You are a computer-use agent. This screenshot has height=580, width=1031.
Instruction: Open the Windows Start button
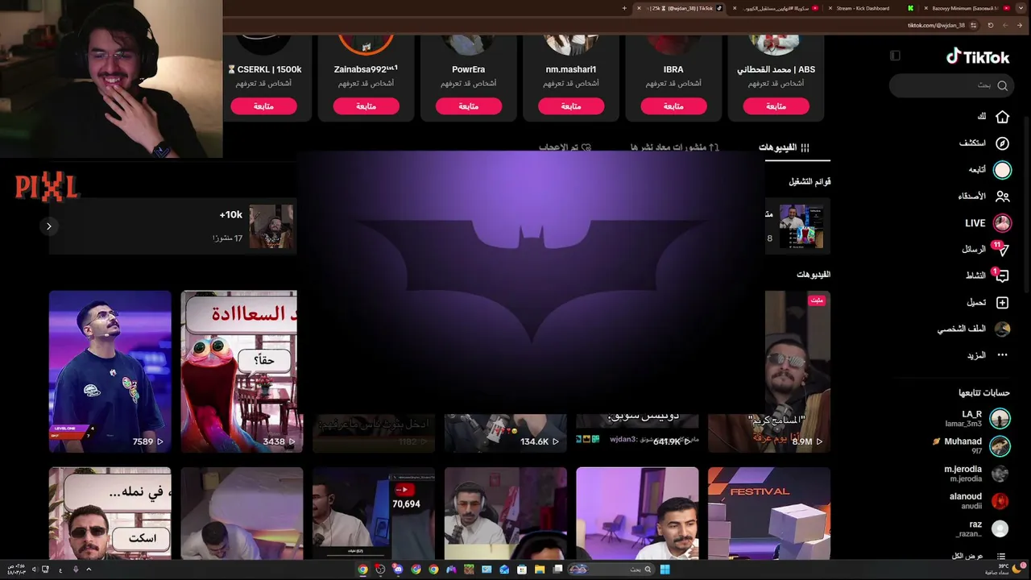tap(665, 570)
